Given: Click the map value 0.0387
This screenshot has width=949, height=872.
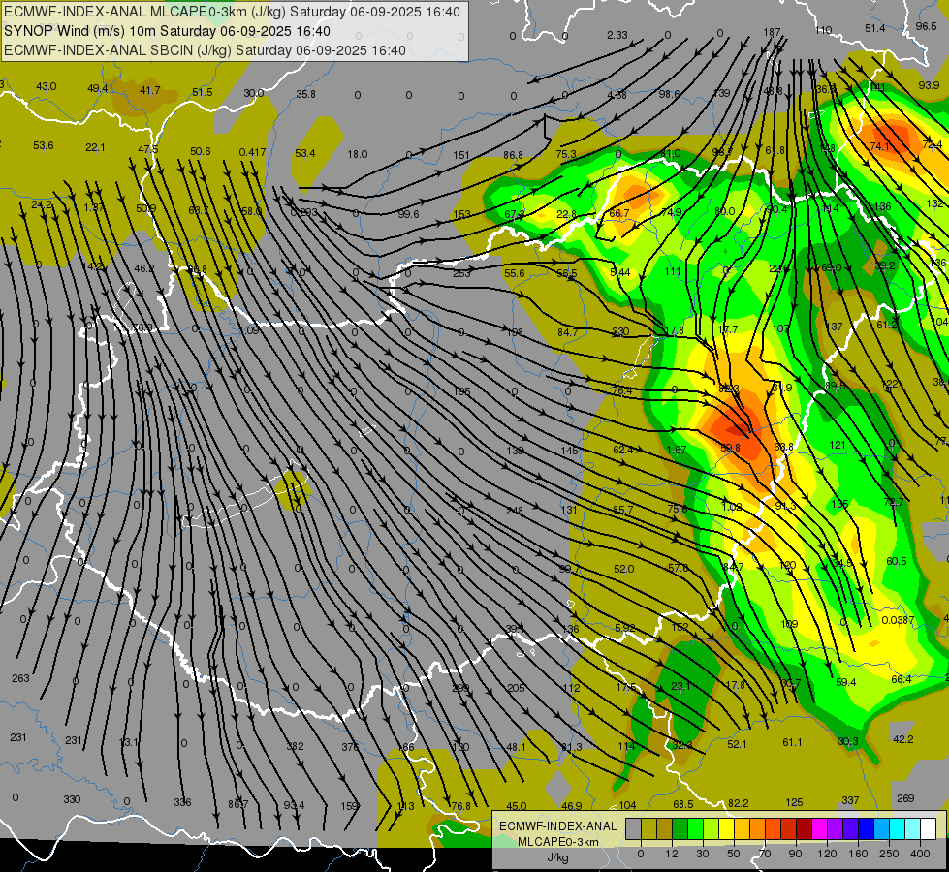Looking at the screenshot, I should click(899, 620).
